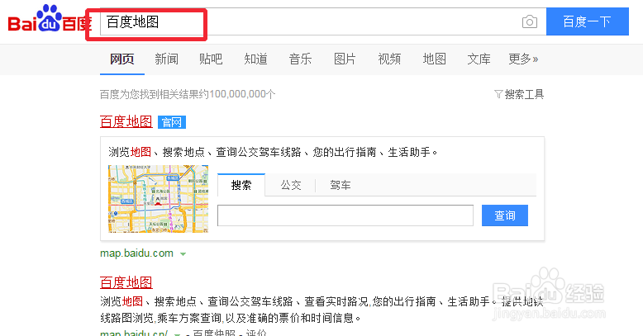Switch to 公交 tab in map widget

tap(291, 185)
